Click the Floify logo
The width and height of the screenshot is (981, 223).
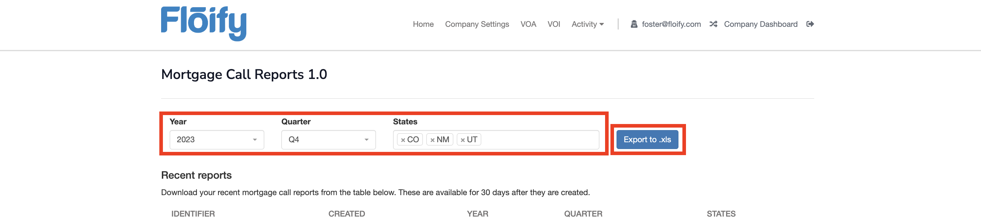point(203,24)
